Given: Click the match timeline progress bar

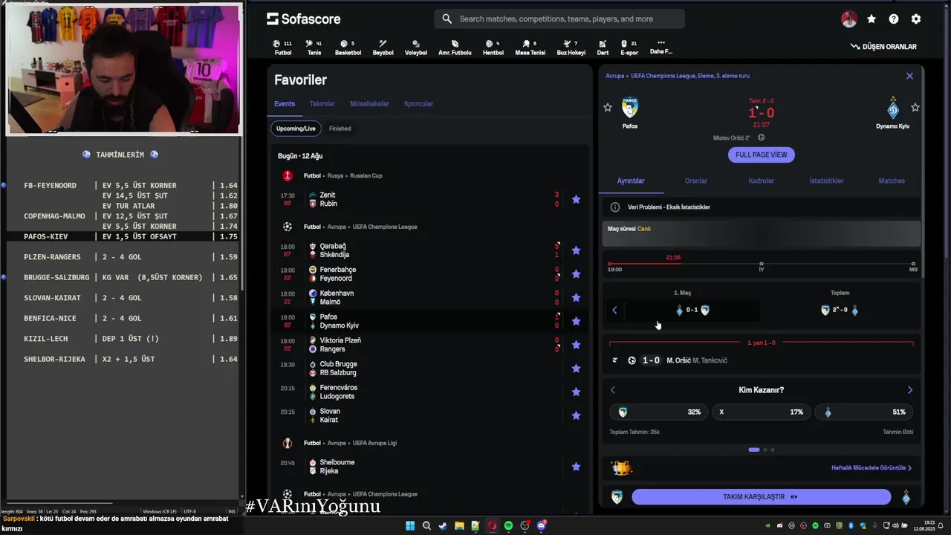Looking at the screenshot, I should 762,264.
